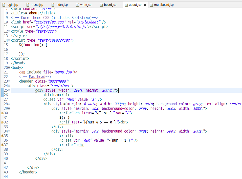Click the "css/styles.css" href value
The height and width of the screenshot is (179, 242).
pos(50,22)
